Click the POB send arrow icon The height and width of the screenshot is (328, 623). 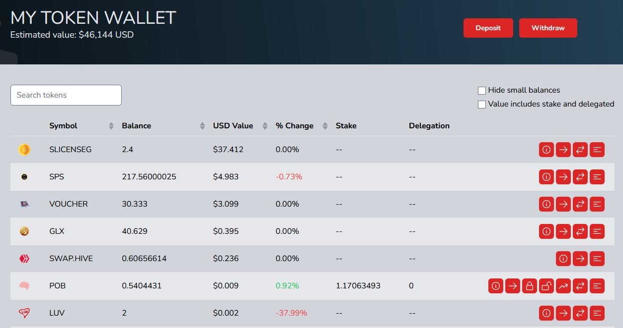tap(513, 286)
